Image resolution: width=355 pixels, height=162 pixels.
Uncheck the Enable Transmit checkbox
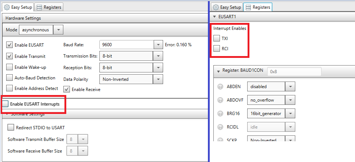[9, 56]
